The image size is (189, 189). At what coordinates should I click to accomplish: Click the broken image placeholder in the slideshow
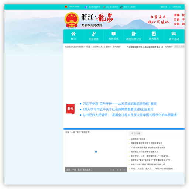[x=96, y=152]
